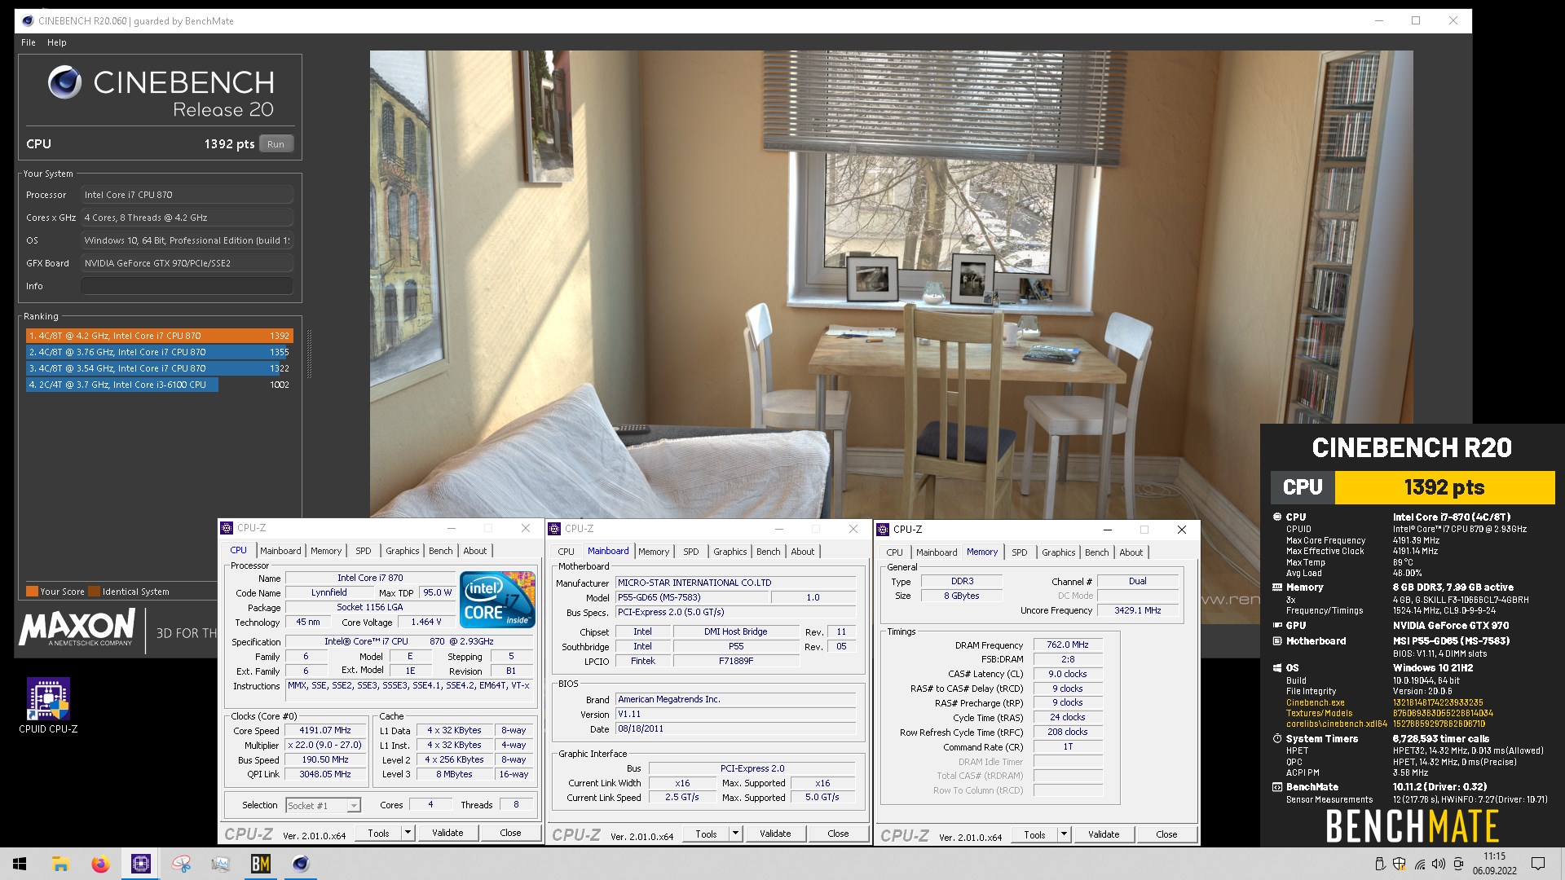Run the Cinebench CPU benchmark

(276, 144)
